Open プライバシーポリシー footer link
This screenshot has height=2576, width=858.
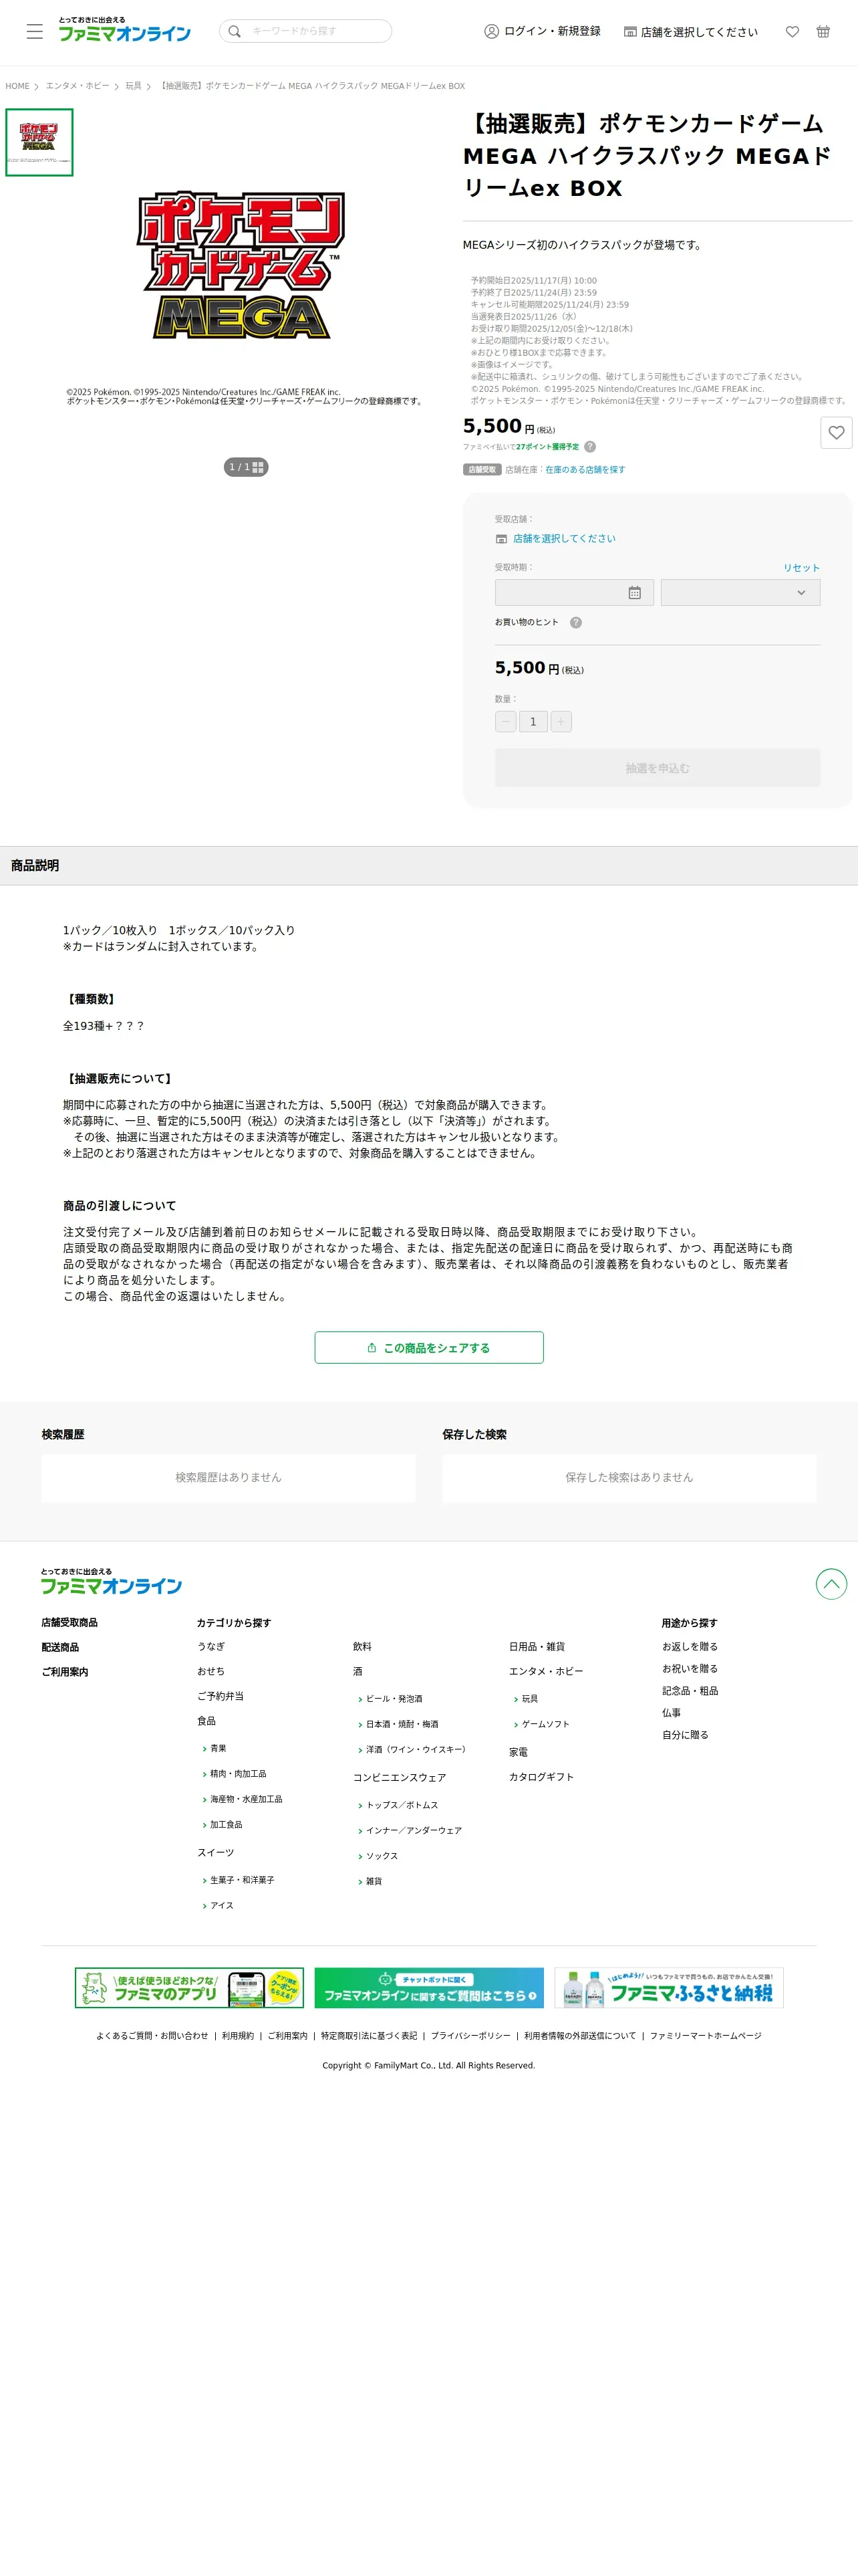point(470,2035)
